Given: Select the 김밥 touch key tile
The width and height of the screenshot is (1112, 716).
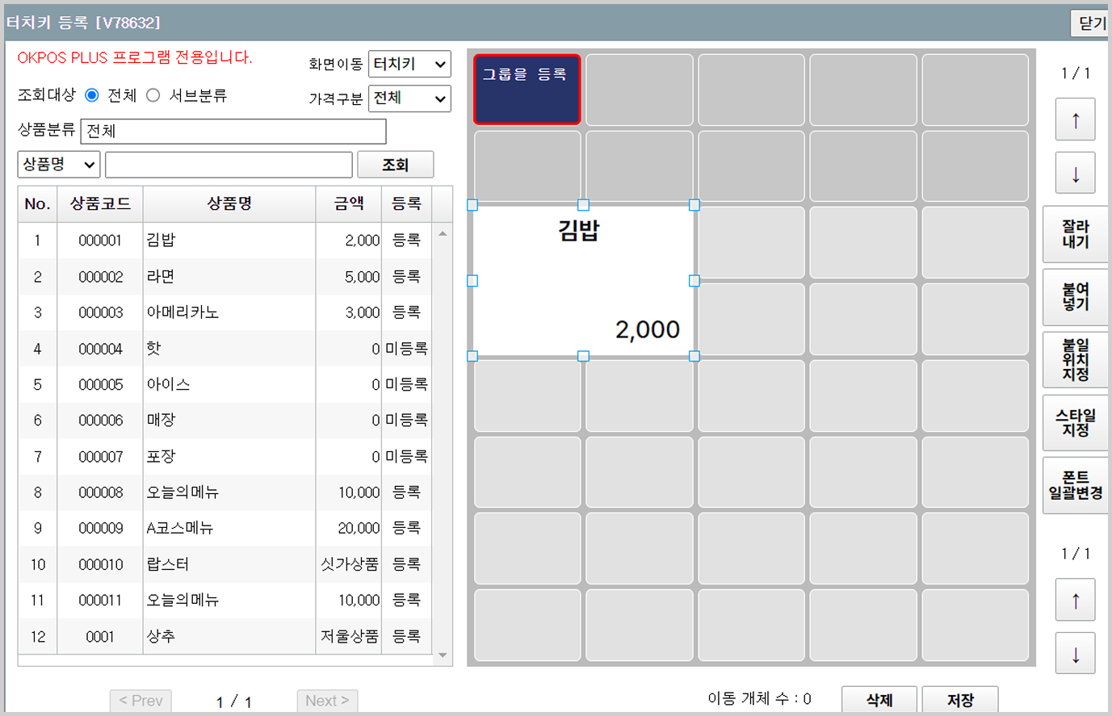Looking at the screenshot, I should coord(583,280).
